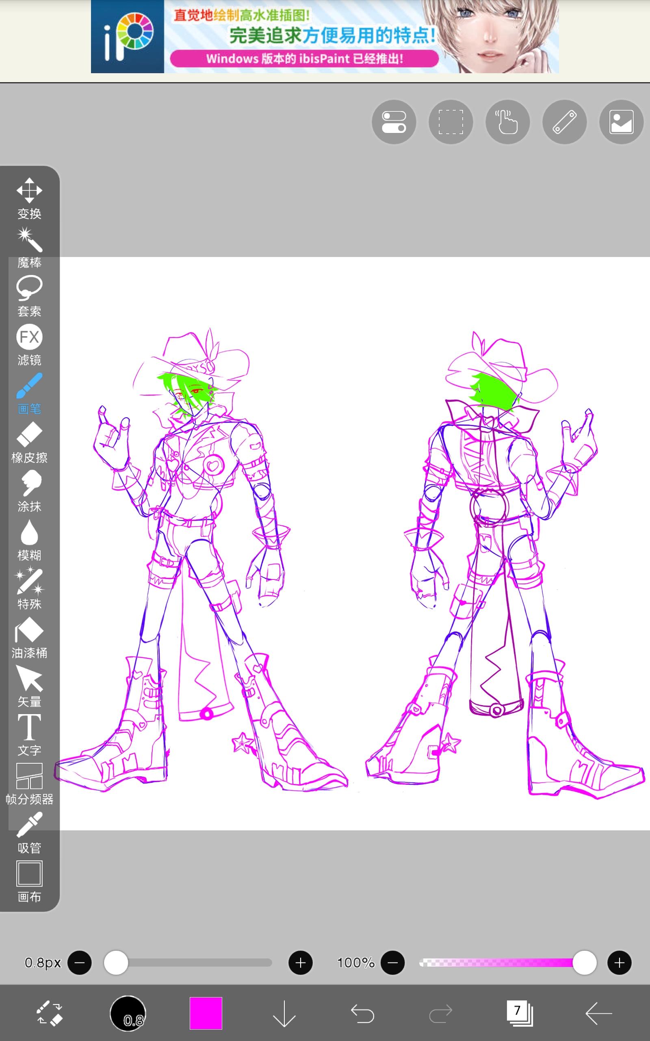Screen dimensions: 650x1041
Task: Select the Paint Bucket (油漆桶) tool
Action: pos(29,638)
